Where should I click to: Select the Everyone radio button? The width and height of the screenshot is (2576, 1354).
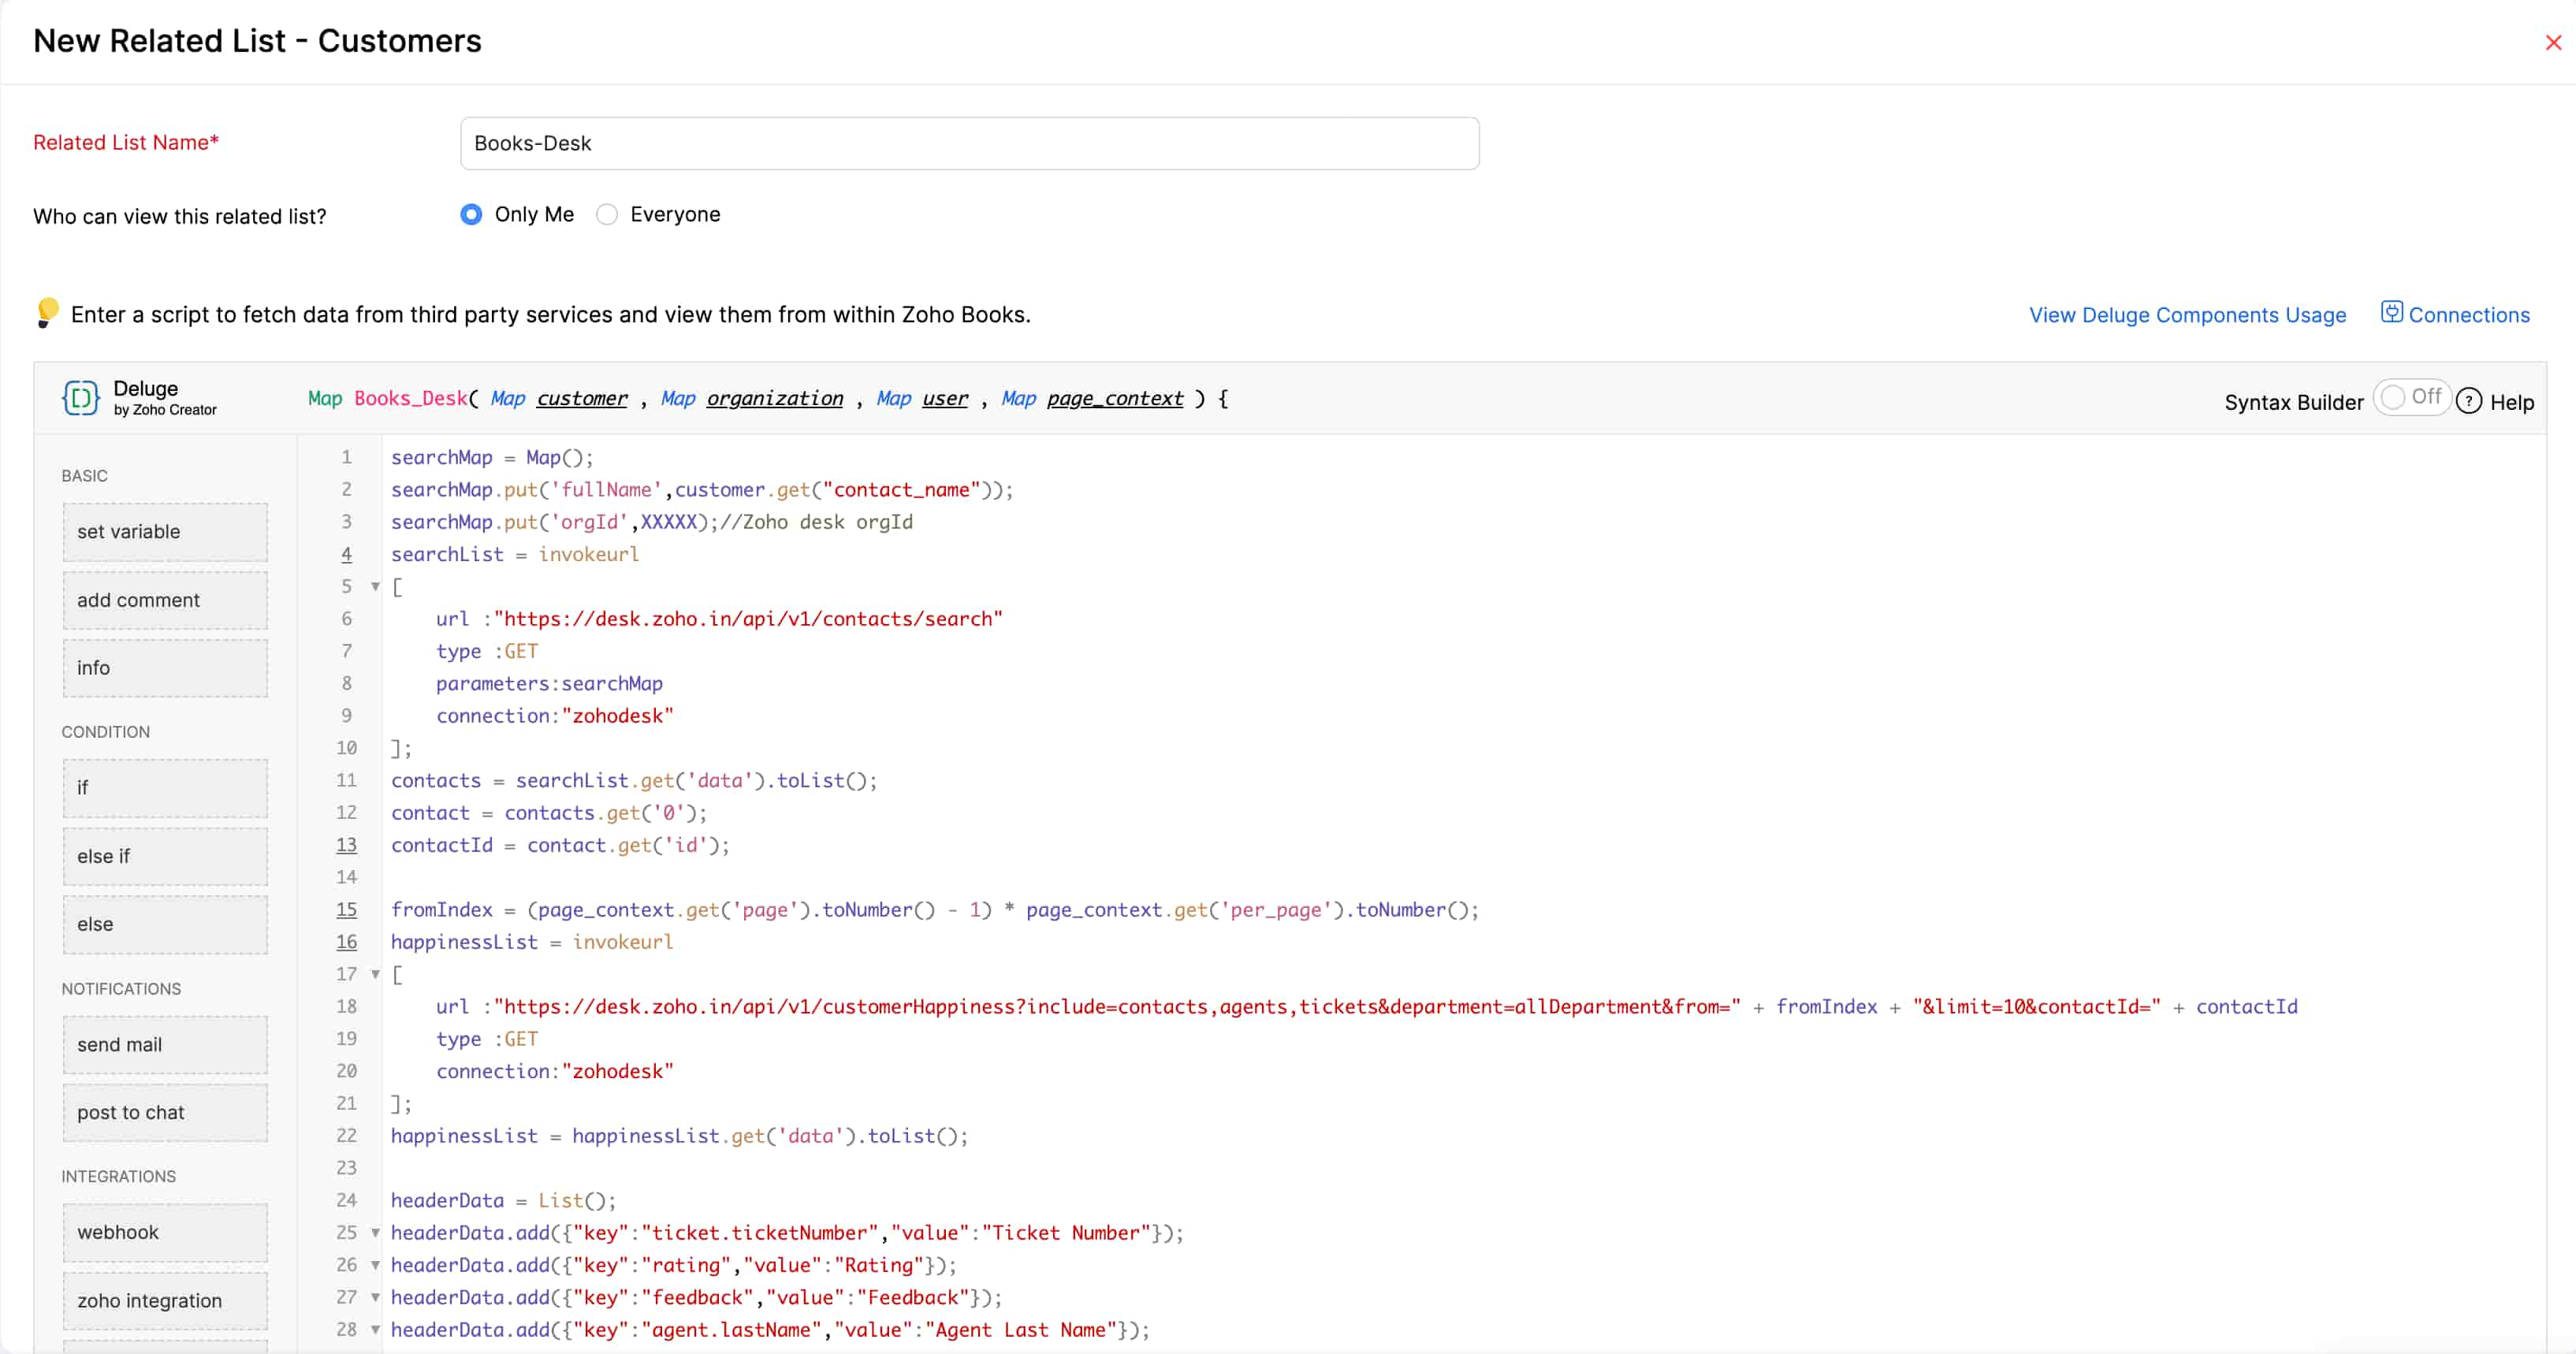point(607,214)
